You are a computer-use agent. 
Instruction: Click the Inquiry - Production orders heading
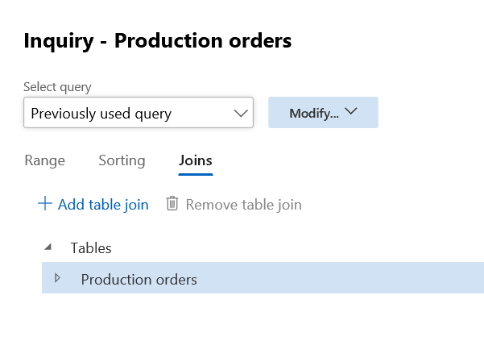[x=158, y=40]
